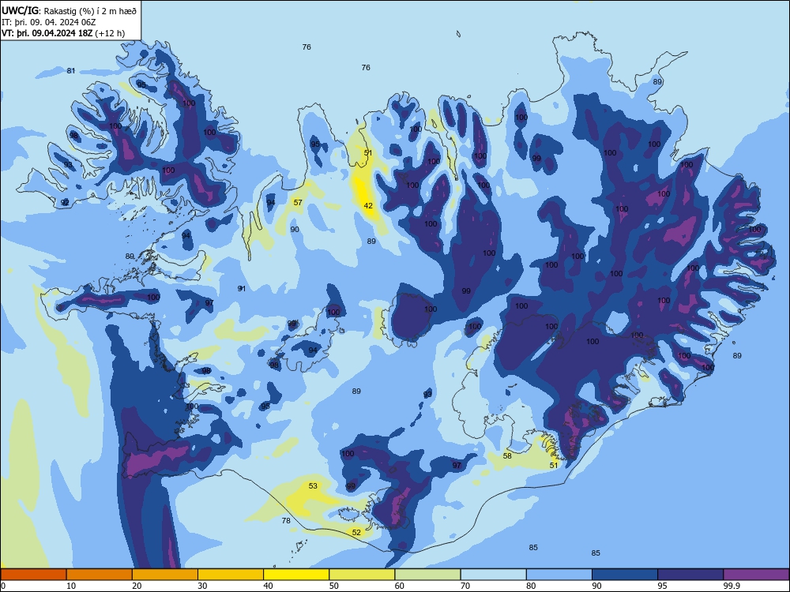This screenshot has width=790, height=592.
Task: Click the legend tick label '99.9'
Action: pyautogui.click(x=731, y=586)
